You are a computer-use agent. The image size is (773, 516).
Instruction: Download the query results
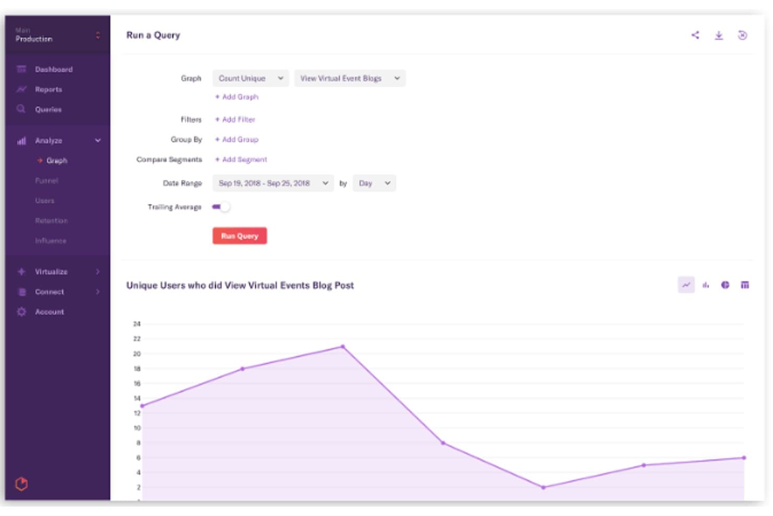tap(719, 35)
